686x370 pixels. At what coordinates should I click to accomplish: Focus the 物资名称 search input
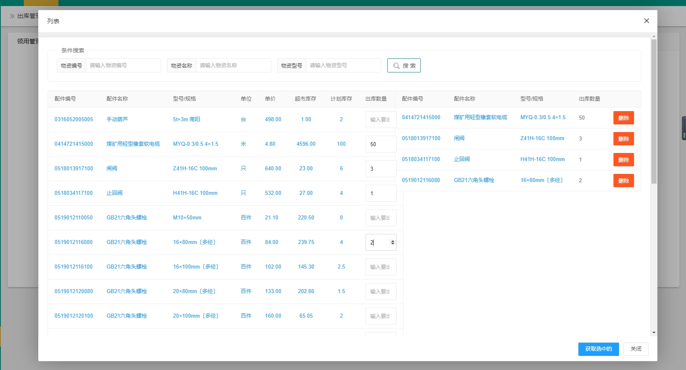click(233, 66)
